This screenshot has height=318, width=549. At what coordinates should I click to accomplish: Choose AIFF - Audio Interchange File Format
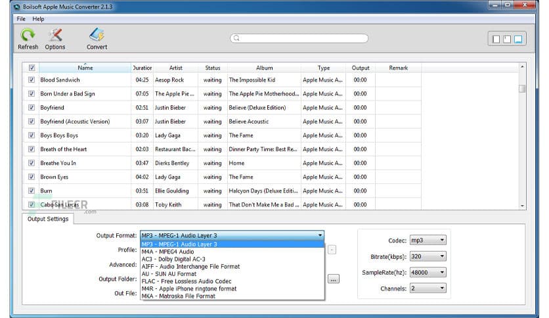tap(232, 267)
